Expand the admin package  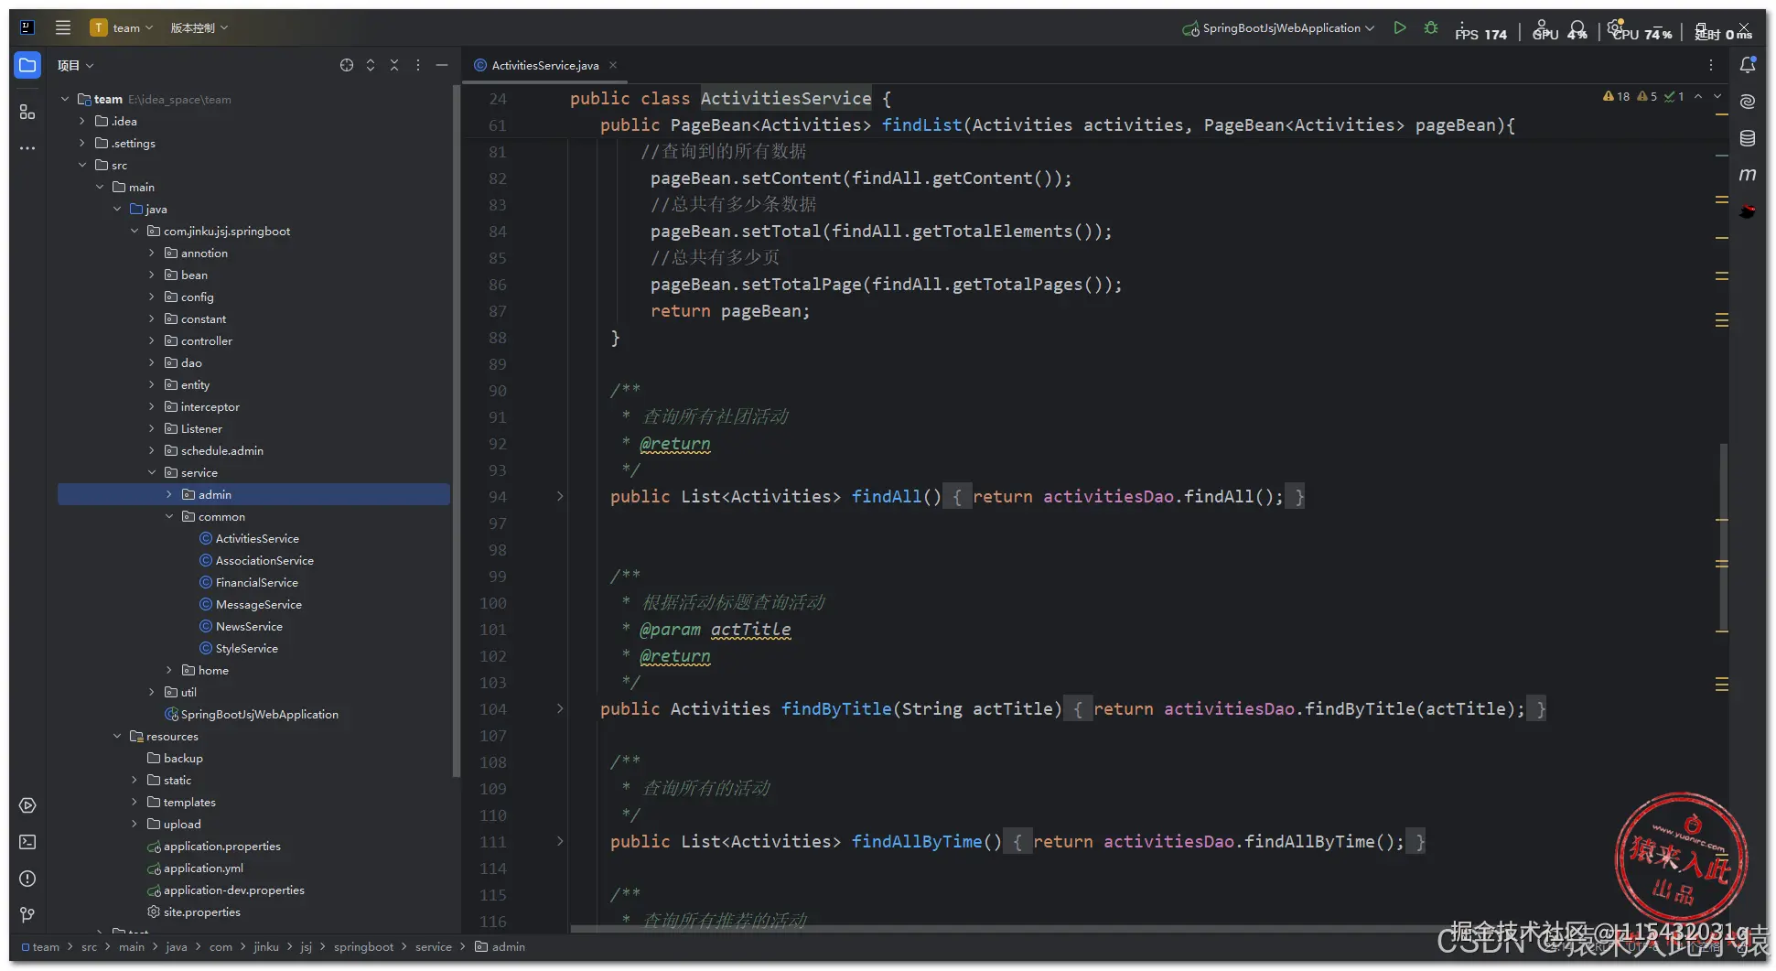[169, 494]
